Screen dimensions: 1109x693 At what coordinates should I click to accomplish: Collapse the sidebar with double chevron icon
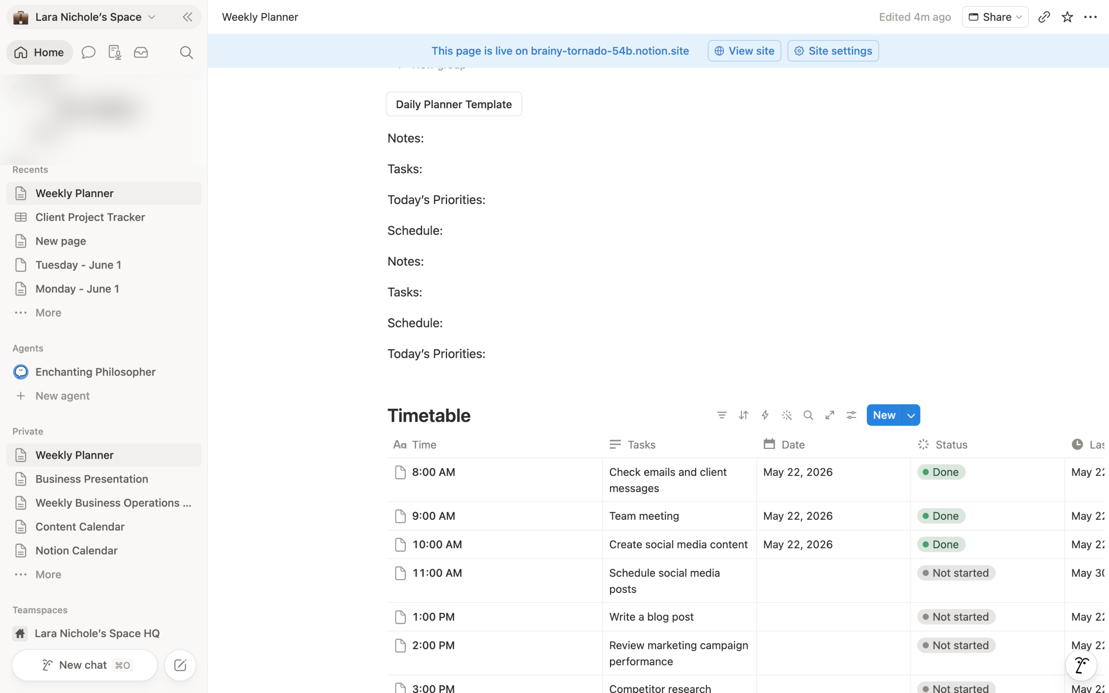coord(187,17)
